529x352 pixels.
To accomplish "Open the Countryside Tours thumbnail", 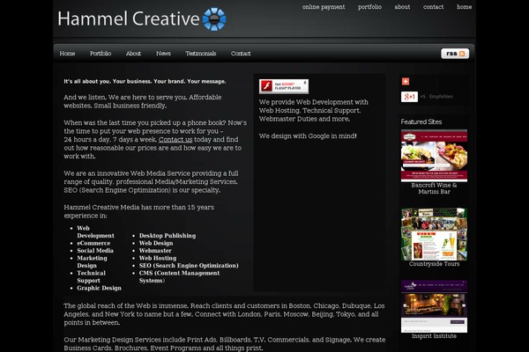I will pos(434,234).
